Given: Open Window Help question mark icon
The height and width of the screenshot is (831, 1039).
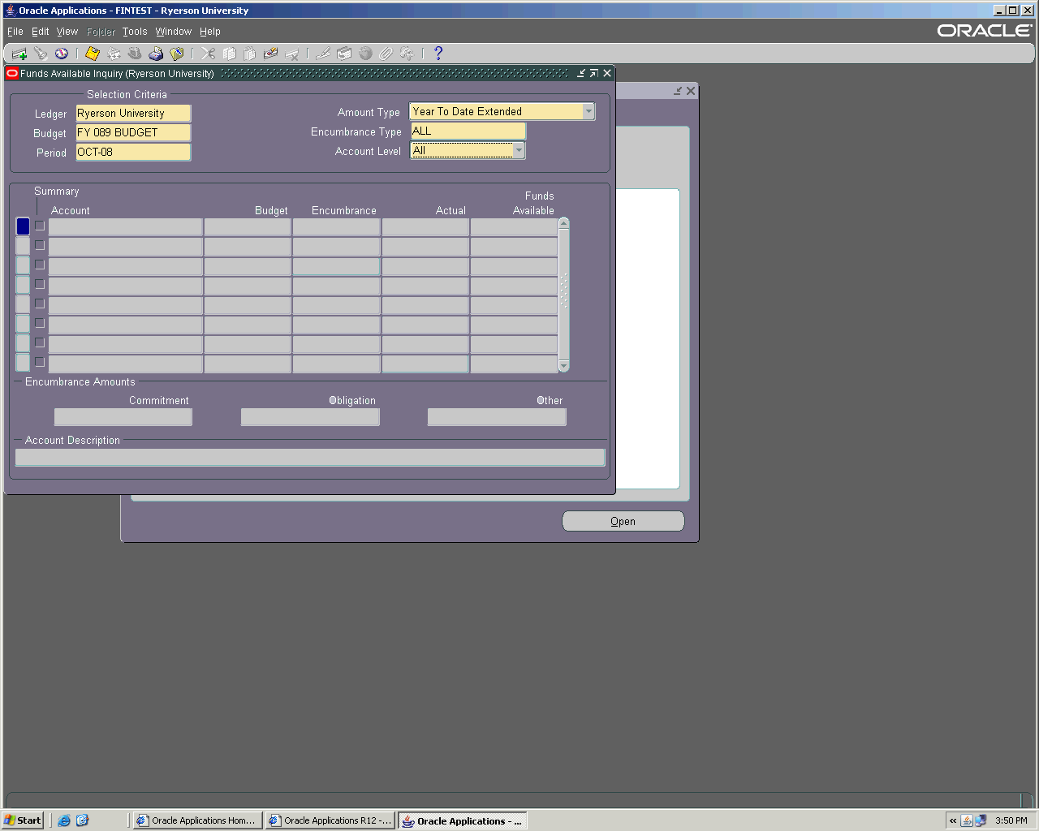Looking at the screenshot, I should (438, 54).
